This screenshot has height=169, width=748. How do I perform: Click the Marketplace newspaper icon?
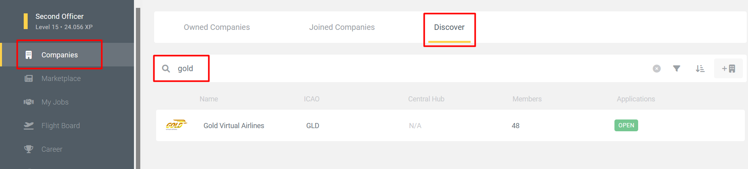coord(29,79)
